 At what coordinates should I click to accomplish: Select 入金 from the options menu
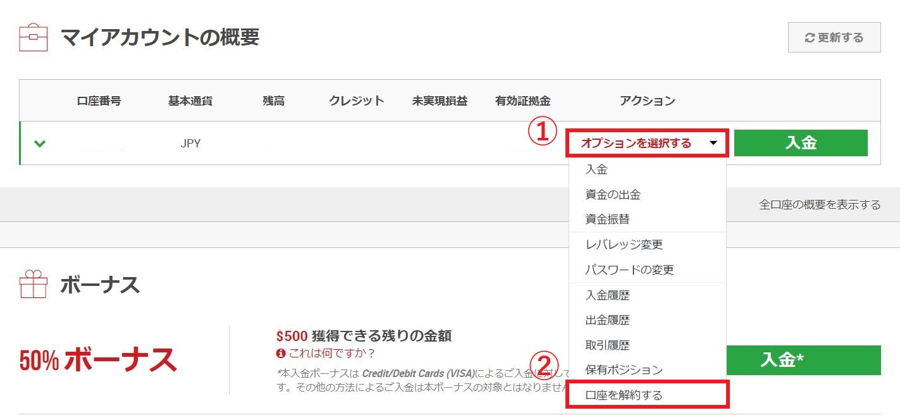[x=596, y=170]
